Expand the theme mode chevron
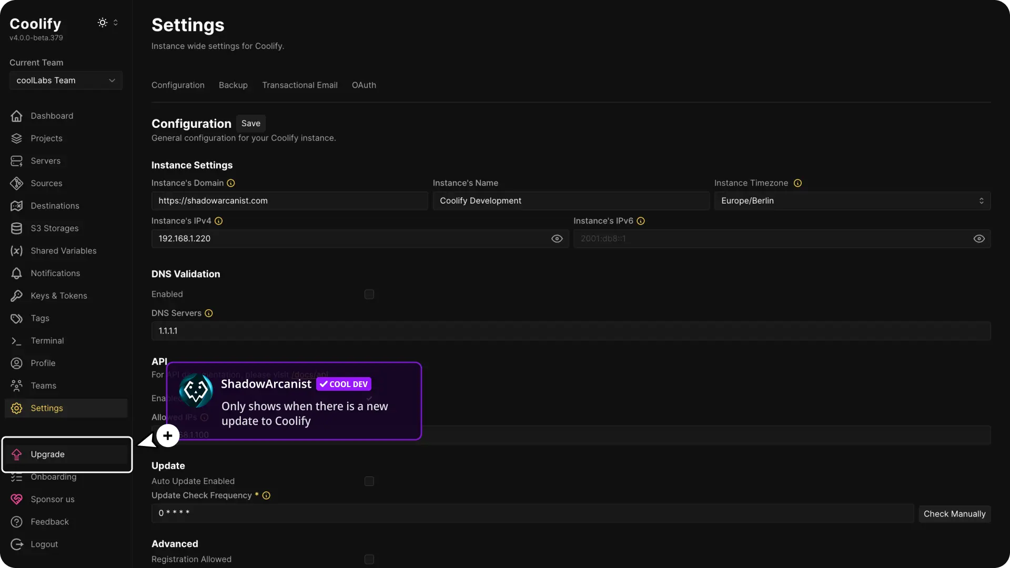1010x568 pixels. [x=116, y=23]
